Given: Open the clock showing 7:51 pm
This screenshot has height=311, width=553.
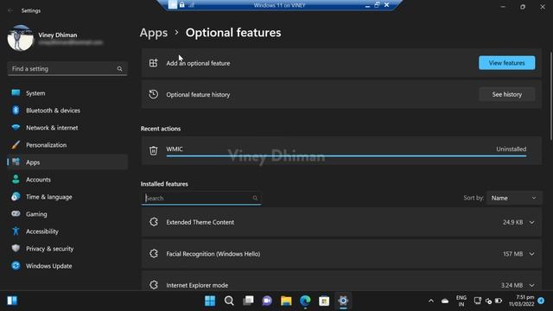Looking at the screenshot, I should click(521, 301).
